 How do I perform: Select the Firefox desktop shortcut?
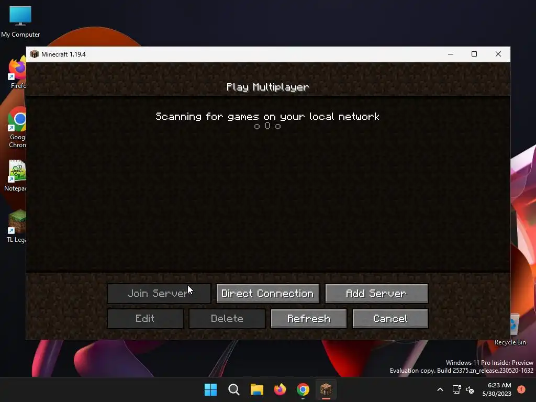(x=17, y=73)
